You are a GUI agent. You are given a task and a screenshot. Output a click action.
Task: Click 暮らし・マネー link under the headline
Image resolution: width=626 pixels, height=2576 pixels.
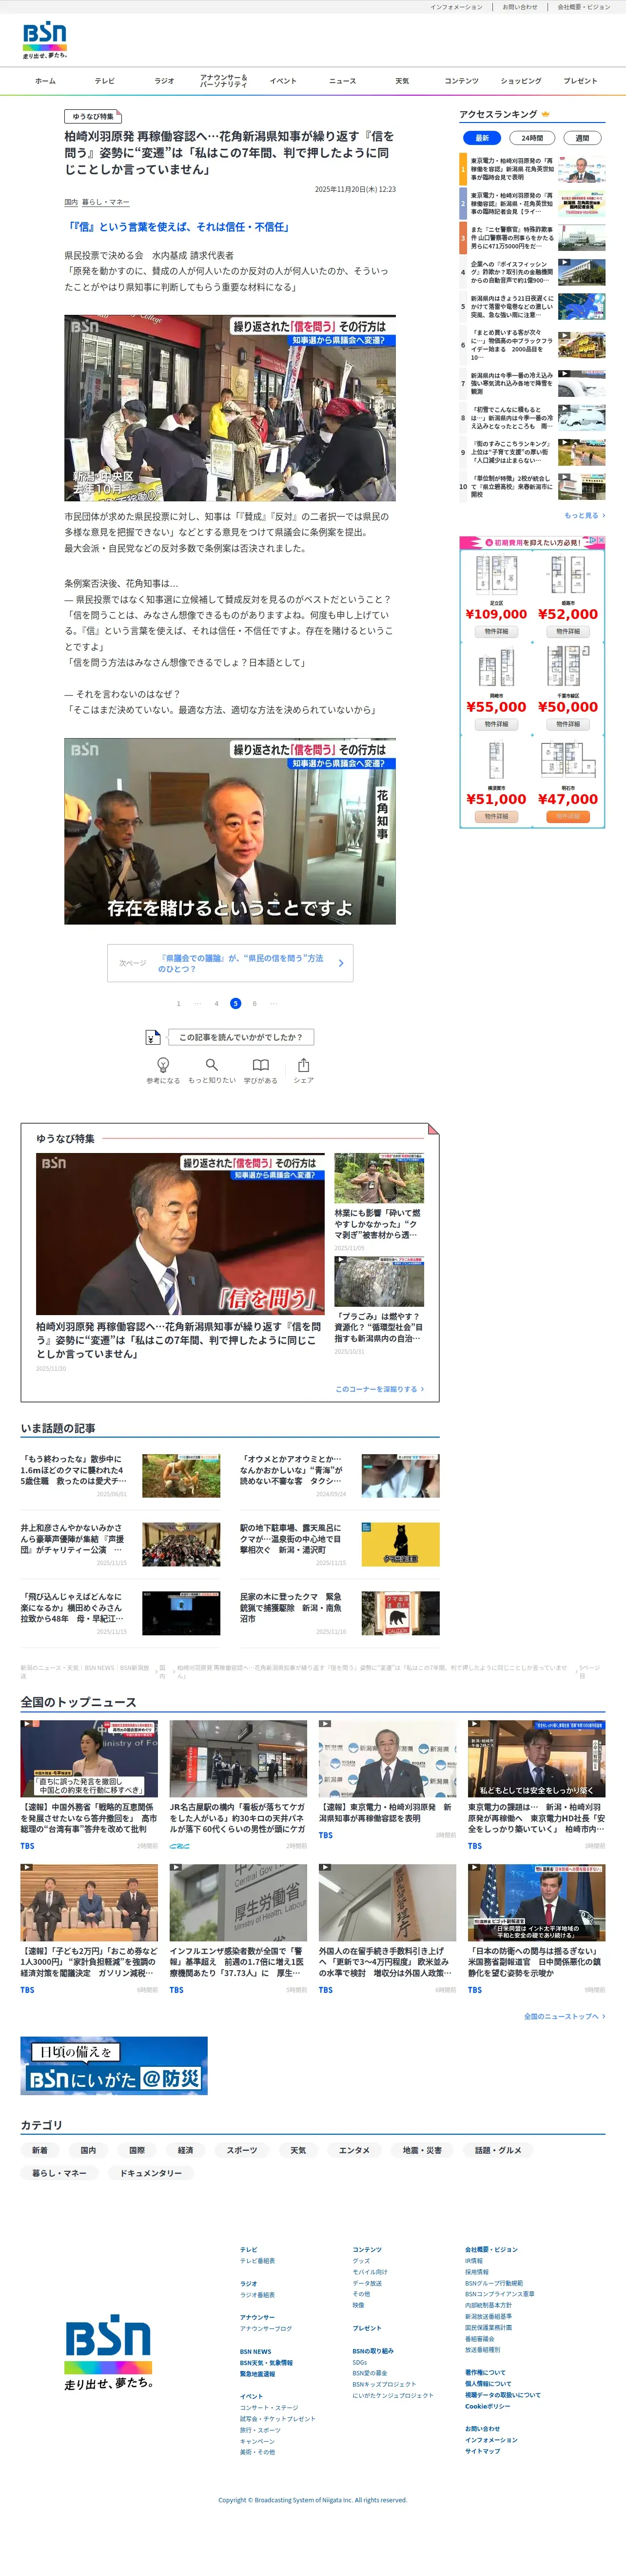pyautogui.click(x=106, y=202)
